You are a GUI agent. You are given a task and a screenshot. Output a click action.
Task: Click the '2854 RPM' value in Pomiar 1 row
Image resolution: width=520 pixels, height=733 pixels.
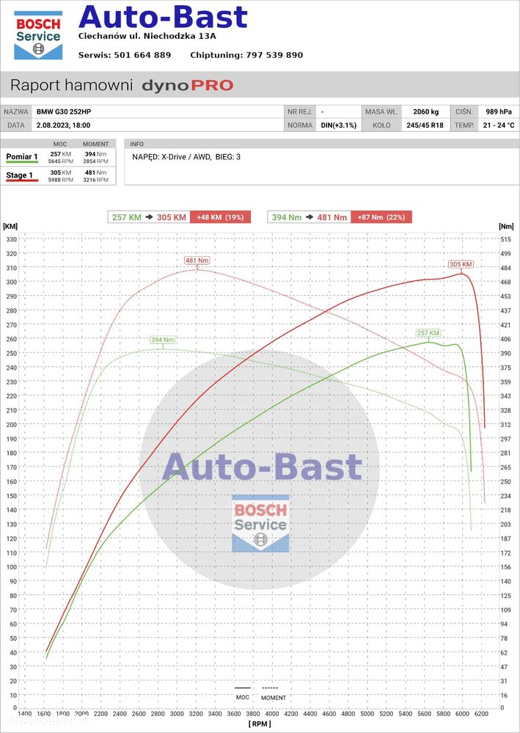(x=96, y=161)
